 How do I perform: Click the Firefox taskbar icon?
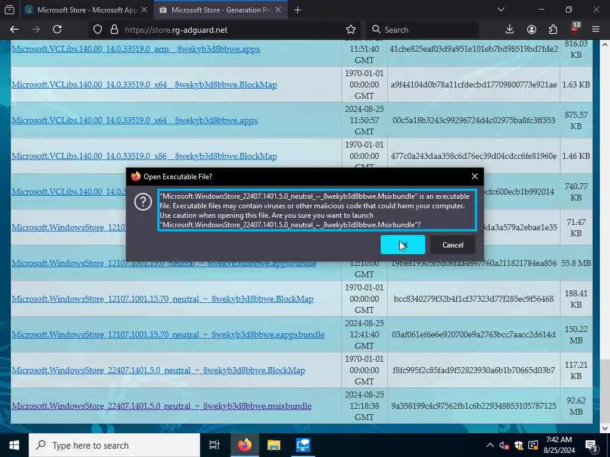coord(245,445)
